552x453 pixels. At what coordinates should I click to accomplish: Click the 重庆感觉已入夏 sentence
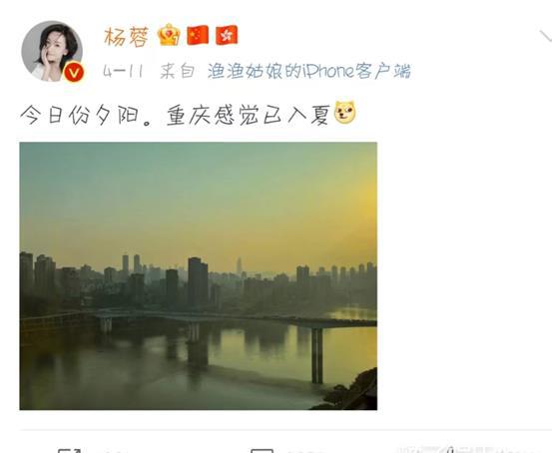(x=248, y=115)
